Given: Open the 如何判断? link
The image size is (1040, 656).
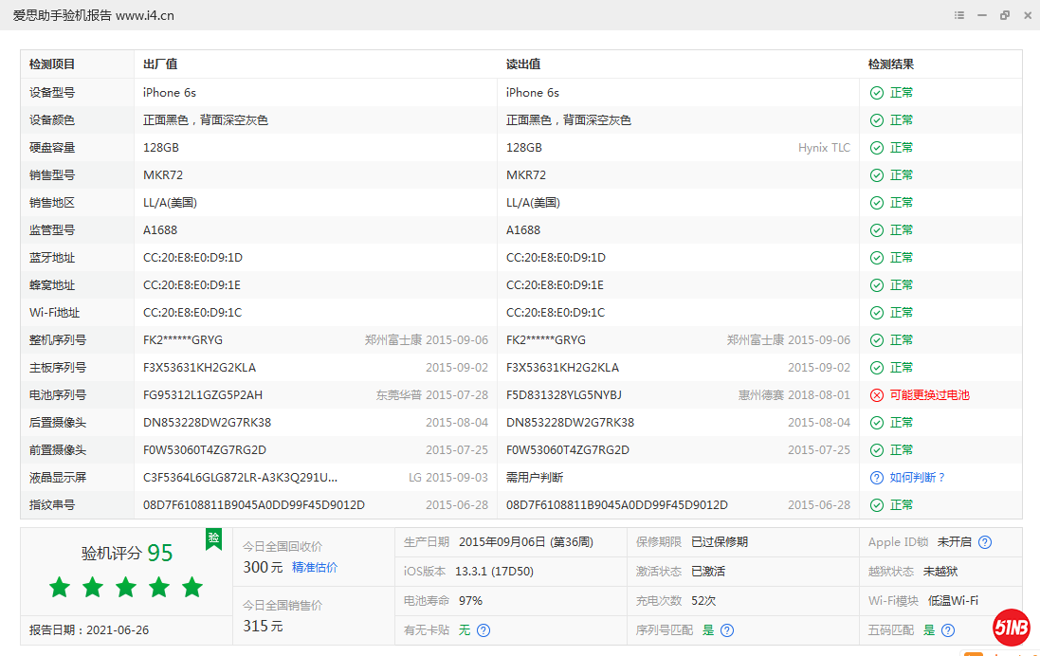Looking at the screenshot, I should [x=918, y=478].
